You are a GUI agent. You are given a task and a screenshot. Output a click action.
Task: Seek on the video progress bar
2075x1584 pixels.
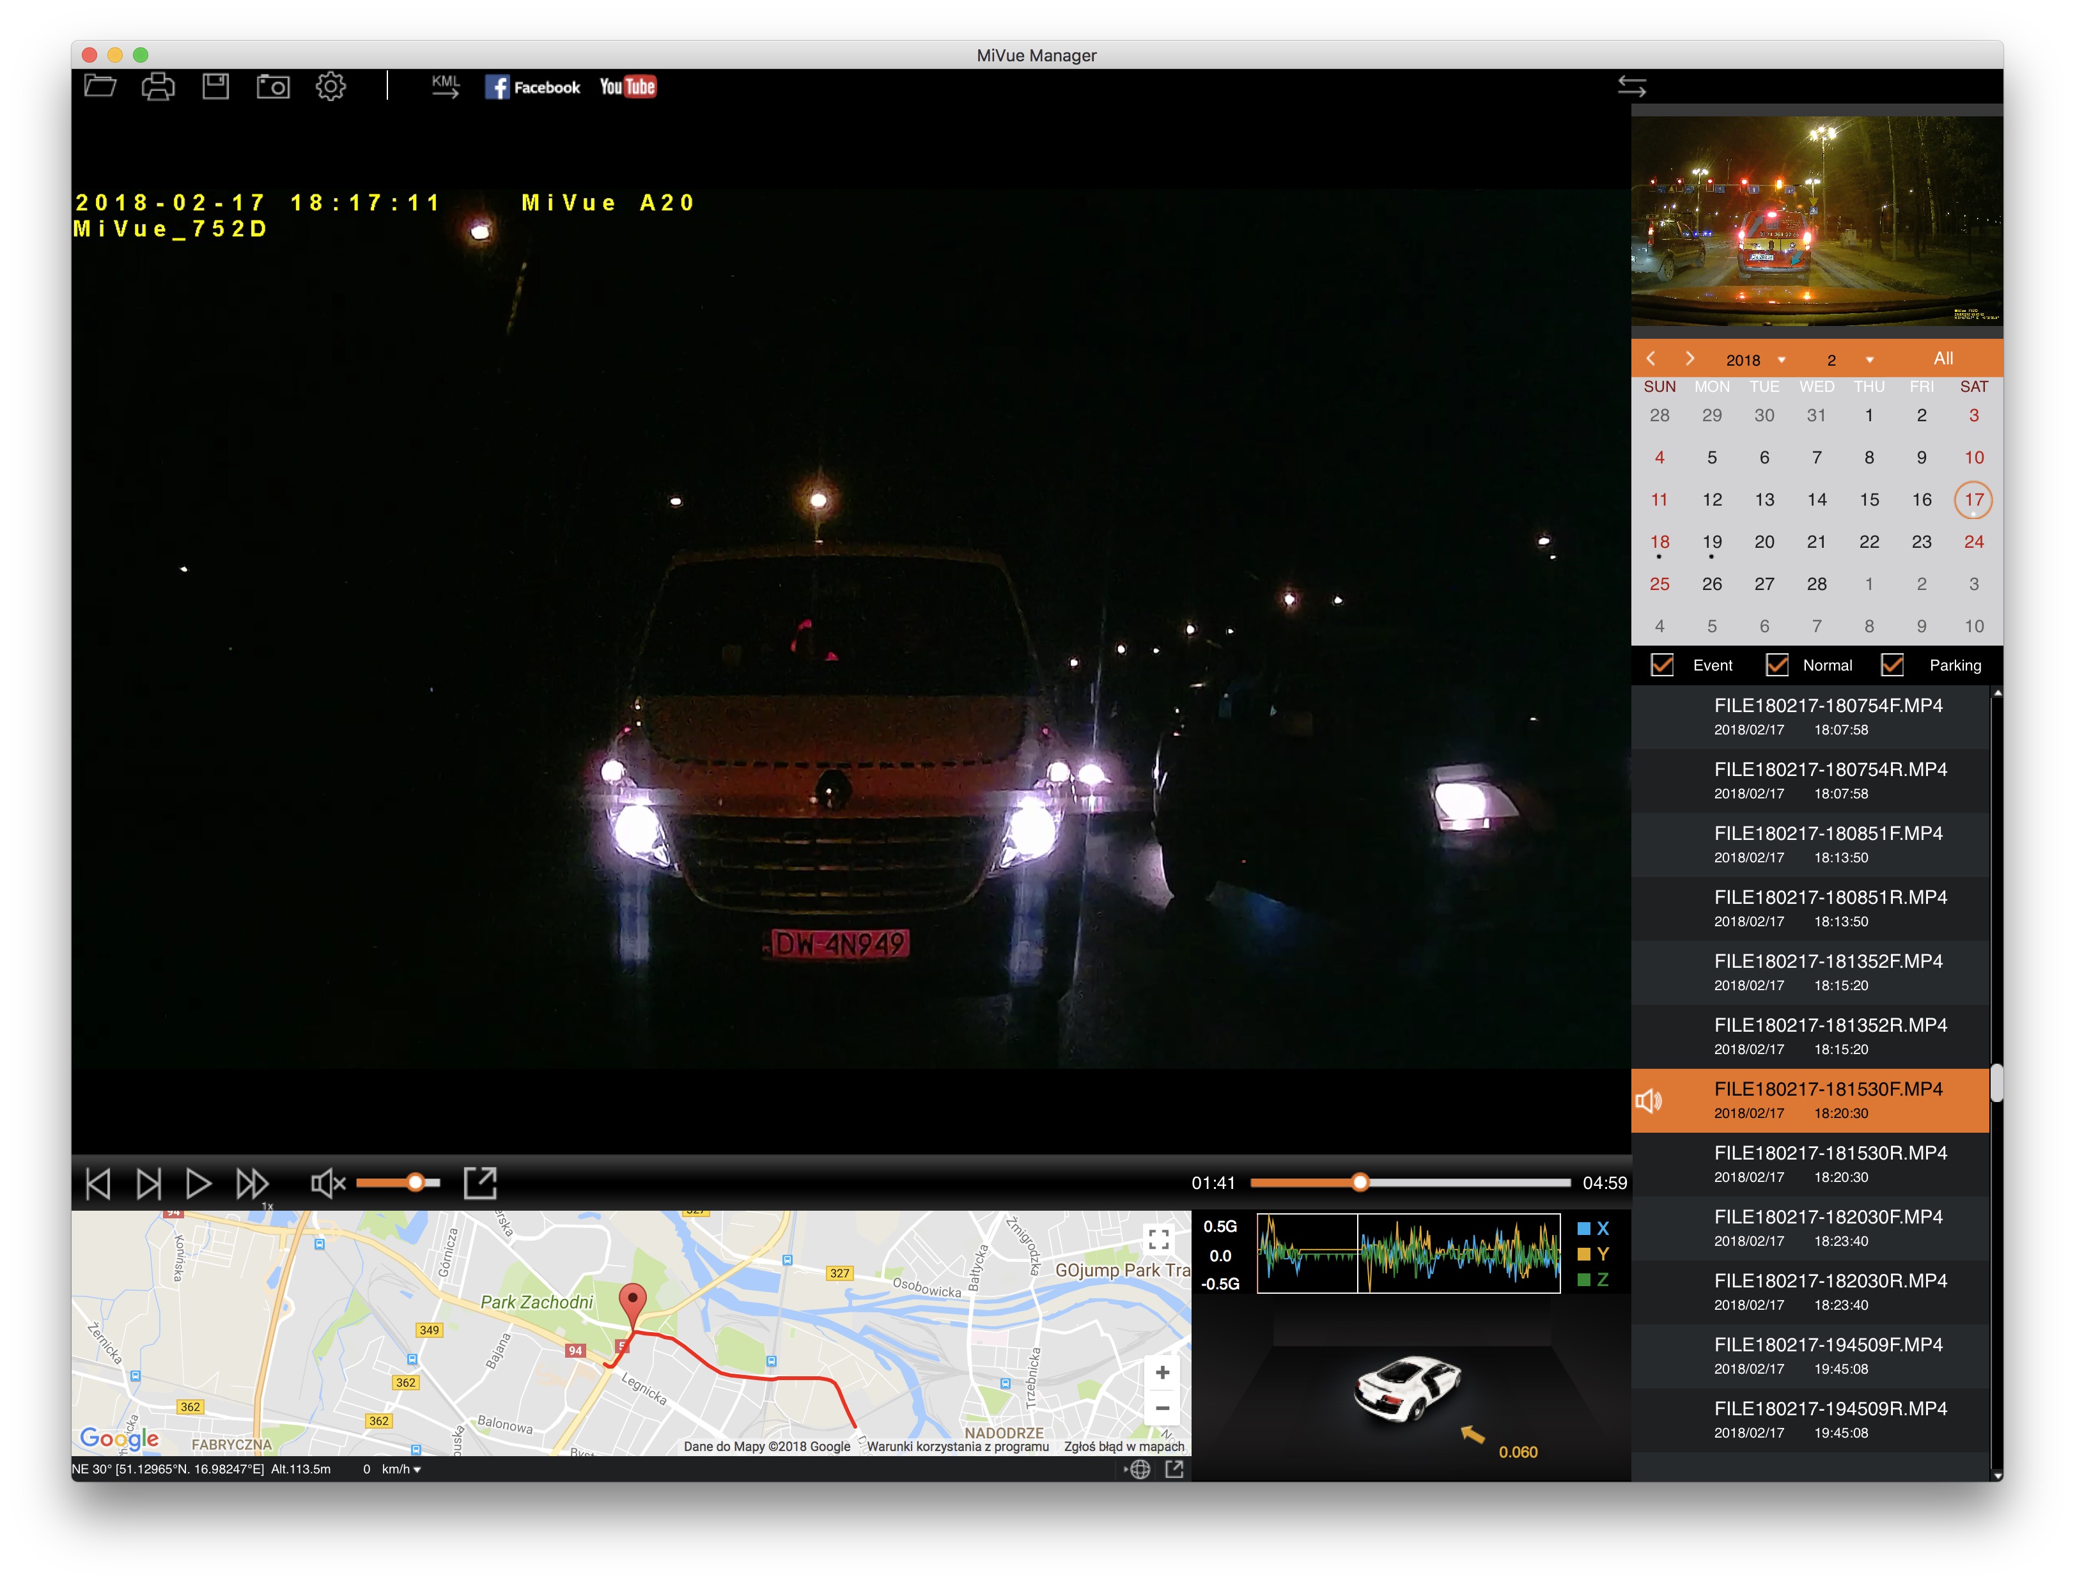[1410, 1183]
